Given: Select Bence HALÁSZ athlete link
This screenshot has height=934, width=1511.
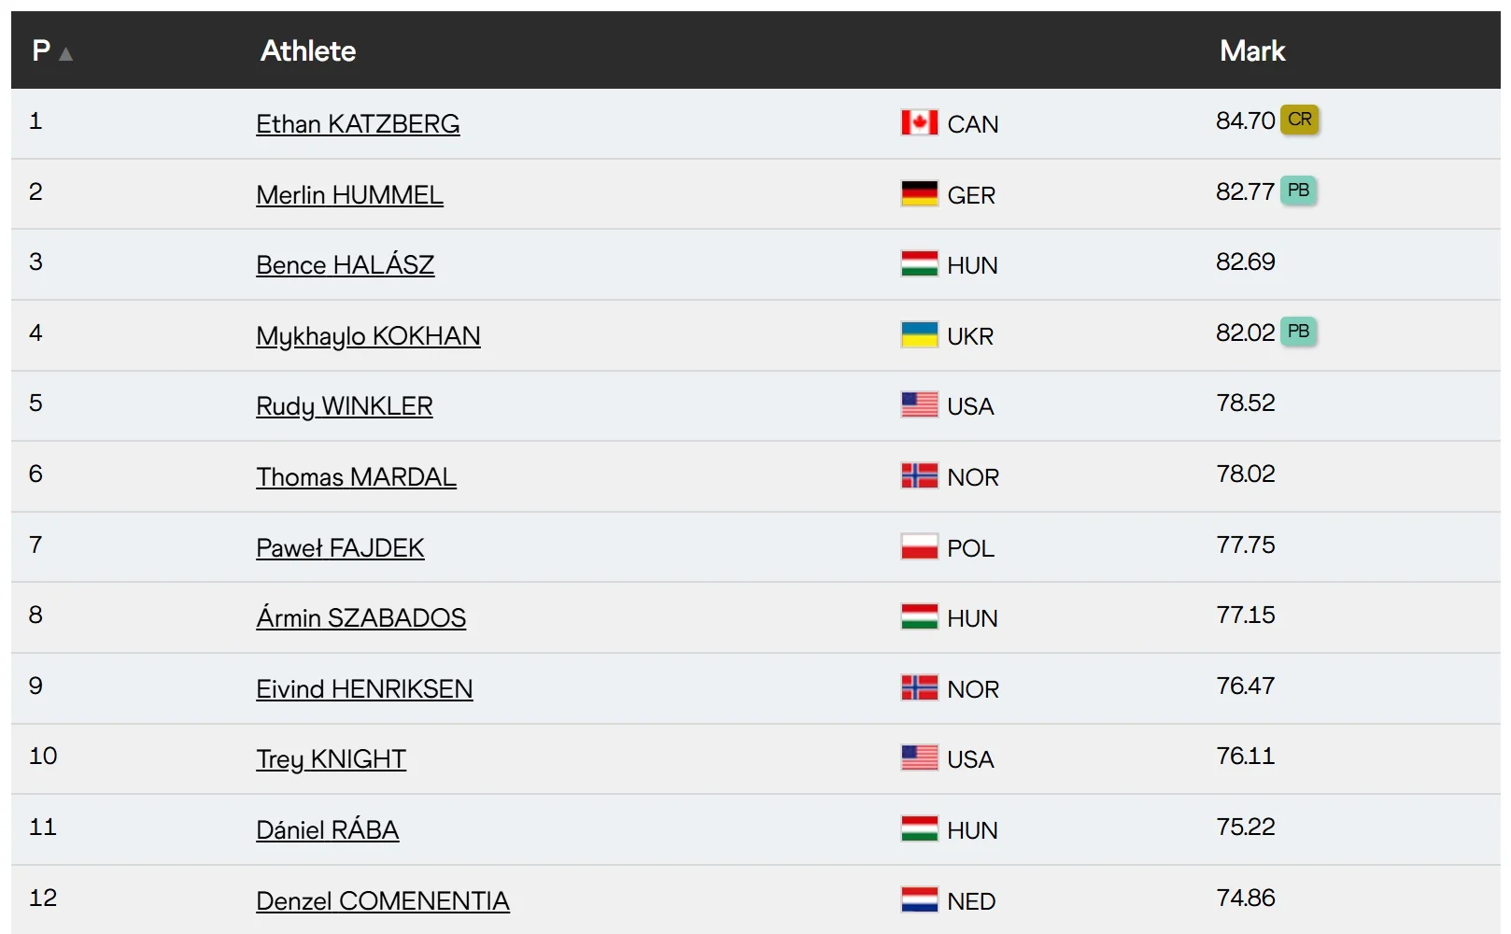Looking at the screenshot, I should coord(345,265).
